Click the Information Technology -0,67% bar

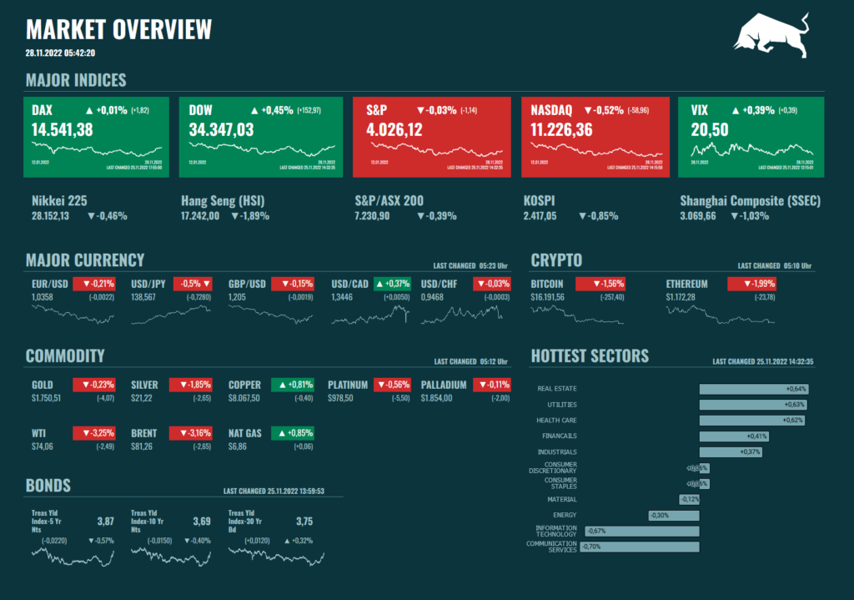642,532
